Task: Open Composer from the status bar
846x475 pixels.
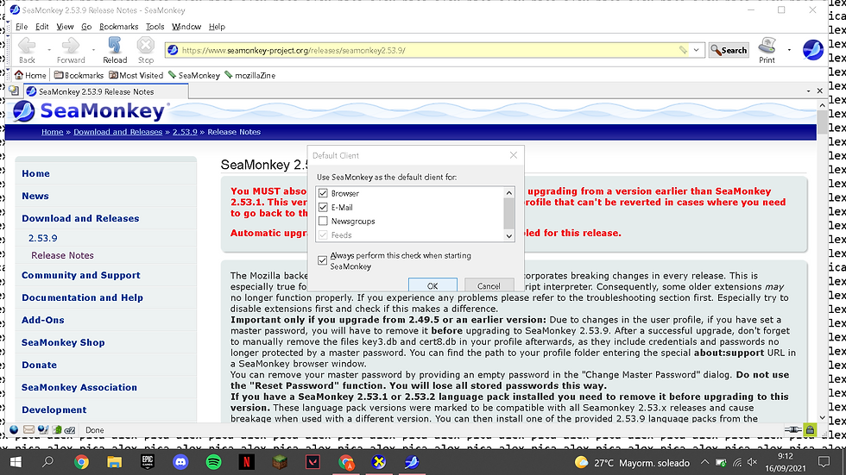Action: tap(42, 430)
